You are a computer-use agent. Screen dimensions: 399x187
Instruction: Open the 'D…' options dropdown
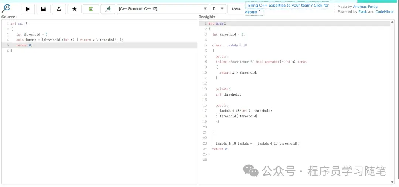coord(218,9)
